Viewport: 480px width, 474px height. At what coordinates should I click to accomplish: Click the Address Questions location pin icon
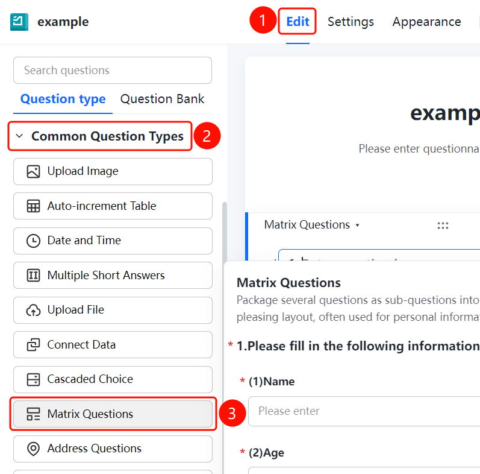click(x=33, y=449)
